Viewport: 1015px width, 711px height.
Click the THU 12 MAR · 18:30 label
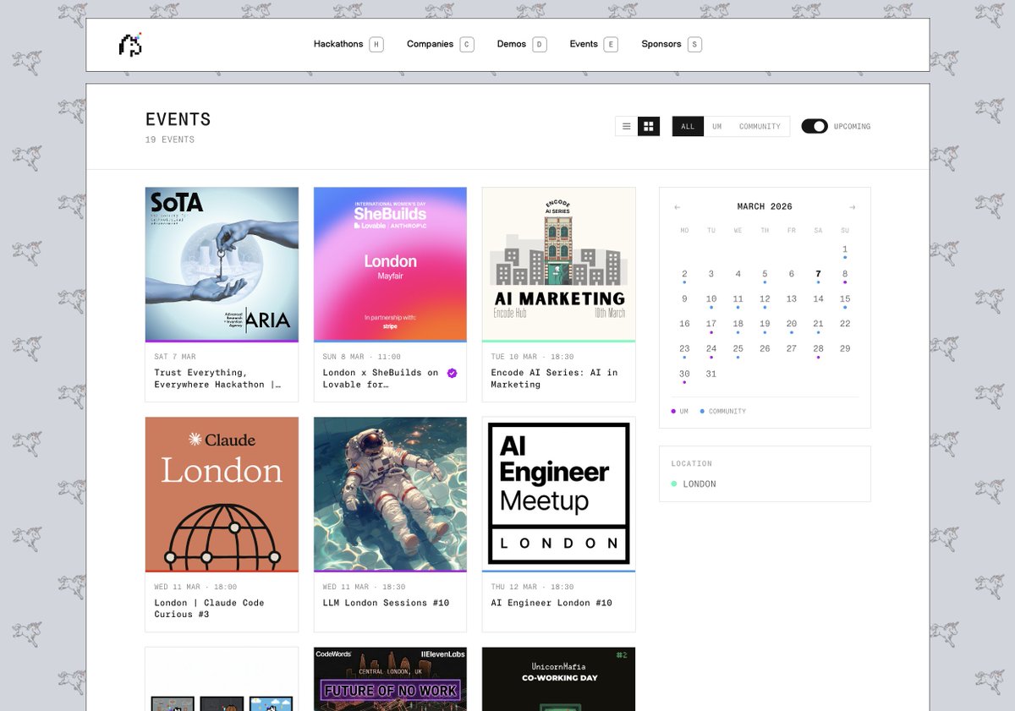click(533, 587)
